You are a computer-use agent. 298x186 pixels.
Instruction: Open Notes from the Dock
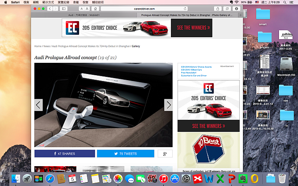(x=95, y=179)
